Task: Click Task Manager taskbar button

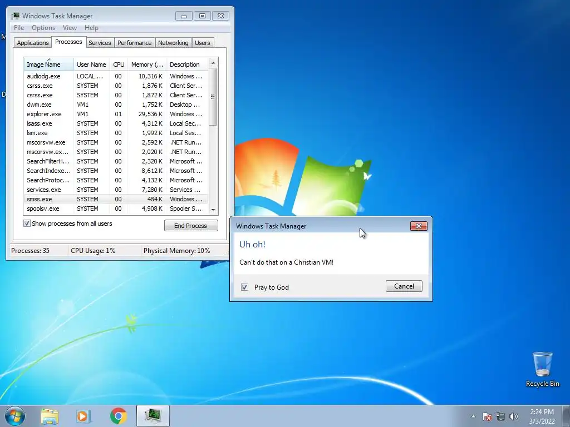Action: point(153,416)
